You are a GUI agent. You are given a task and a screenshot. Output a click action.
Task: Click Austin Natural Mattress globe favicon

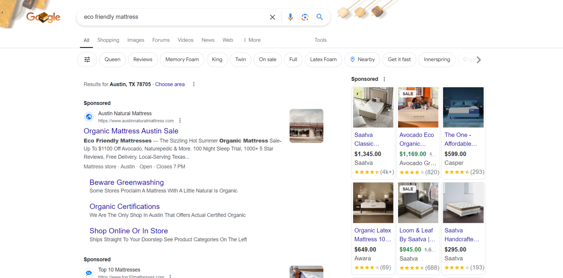tap(88, 117)
